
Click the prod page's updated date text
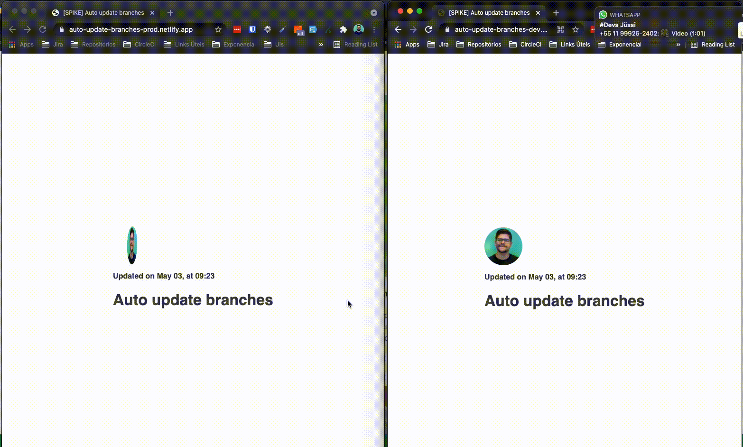(164, 276)
